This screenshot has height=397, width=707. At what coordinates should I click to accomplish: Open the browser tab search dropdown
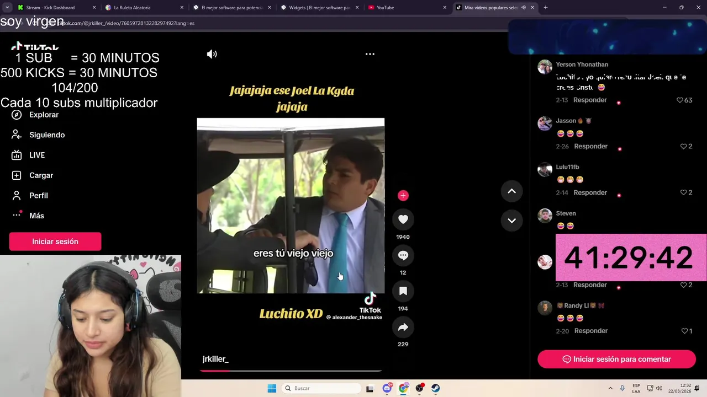7,8
